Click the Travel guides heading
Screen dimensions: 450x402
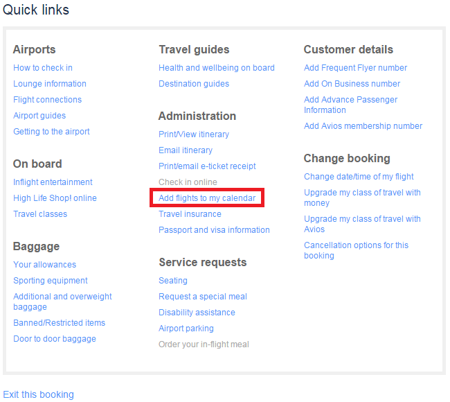[194, 49]
